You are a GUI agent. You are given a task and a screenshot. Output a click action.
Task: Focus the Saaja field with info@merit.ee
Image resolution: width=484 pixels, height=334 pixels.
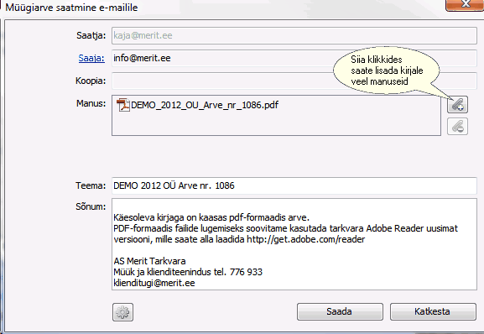[294, 58]
